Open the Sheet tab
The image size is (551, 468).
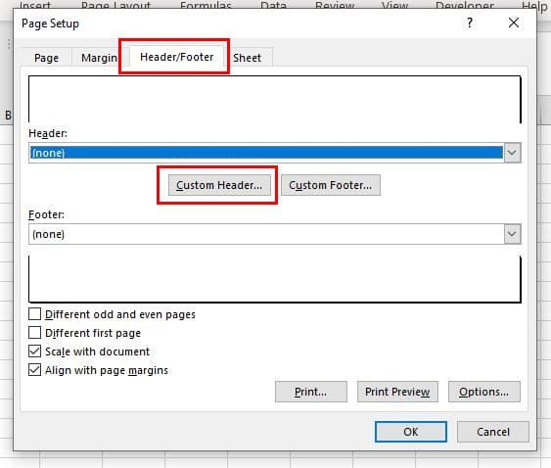tap(247, 58)
